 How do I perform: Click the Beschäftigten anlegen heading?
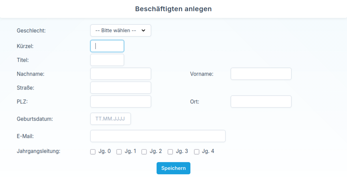tap(173, 9)
